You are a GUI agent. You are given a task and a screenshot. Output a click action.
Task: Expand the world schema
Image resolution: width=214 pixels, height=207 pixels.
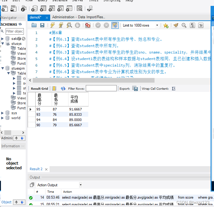[x=2, y=118]
